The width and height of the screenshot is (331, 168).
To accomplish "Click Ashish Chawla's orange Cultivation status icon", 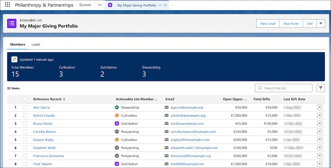I will point(117,116).
